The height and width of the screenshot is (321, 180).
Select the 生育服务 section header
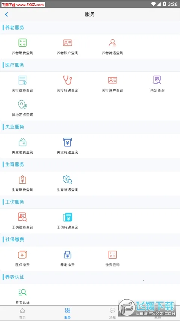pos(15,164)
